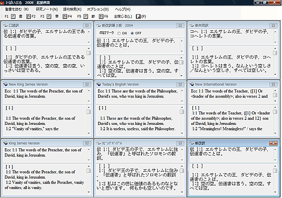The height and width of the screenshot is (198, 282).
Task: Click text '1:2 "Vanity of vanities," says the'
Action: [32, 129]
